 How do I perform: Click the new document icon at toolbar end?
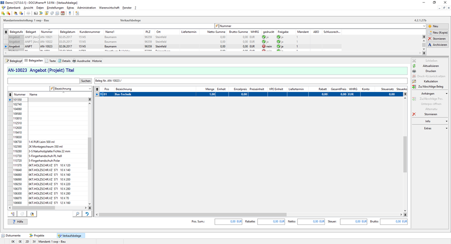77,13
